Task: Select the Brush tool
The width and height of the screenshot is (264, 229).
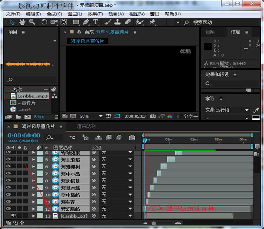Action: coord(108,22)
